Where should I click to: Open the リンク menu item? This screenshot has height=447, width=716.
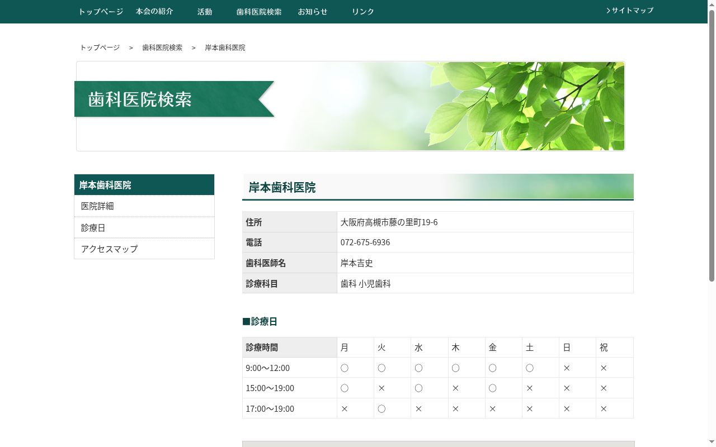click(x=363, y=12)
